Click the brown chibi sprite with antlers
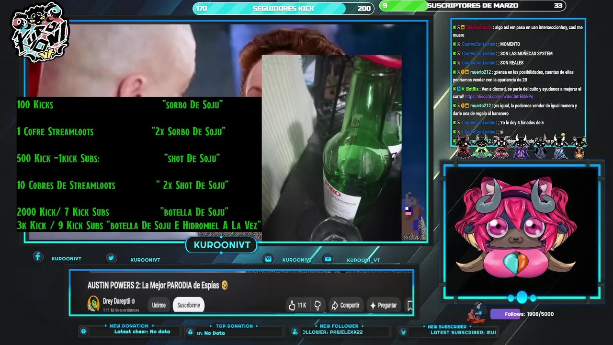The width and height of the screenshot is (613, 345). pyautogui.click(x=579, y=148)
